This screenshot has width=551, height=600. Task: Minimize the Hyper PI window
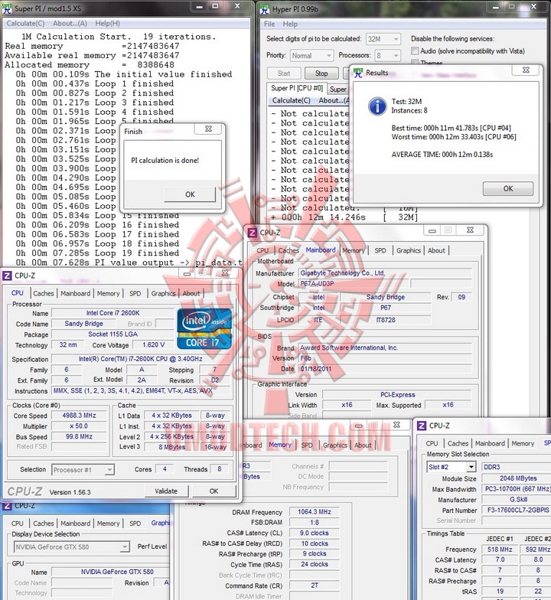[496, 7]
